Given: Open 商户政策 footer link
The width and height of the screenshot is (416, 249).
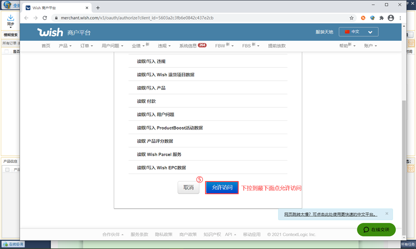Looking at the screenshot, I should 188,234.
